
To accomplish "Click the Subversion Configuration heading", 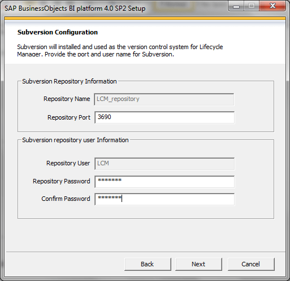I will pyautogui.click(x=58, y=32).
